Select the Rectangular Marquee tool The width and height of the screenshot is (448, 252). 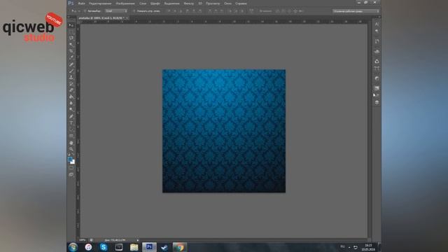[x=71, y=31]
